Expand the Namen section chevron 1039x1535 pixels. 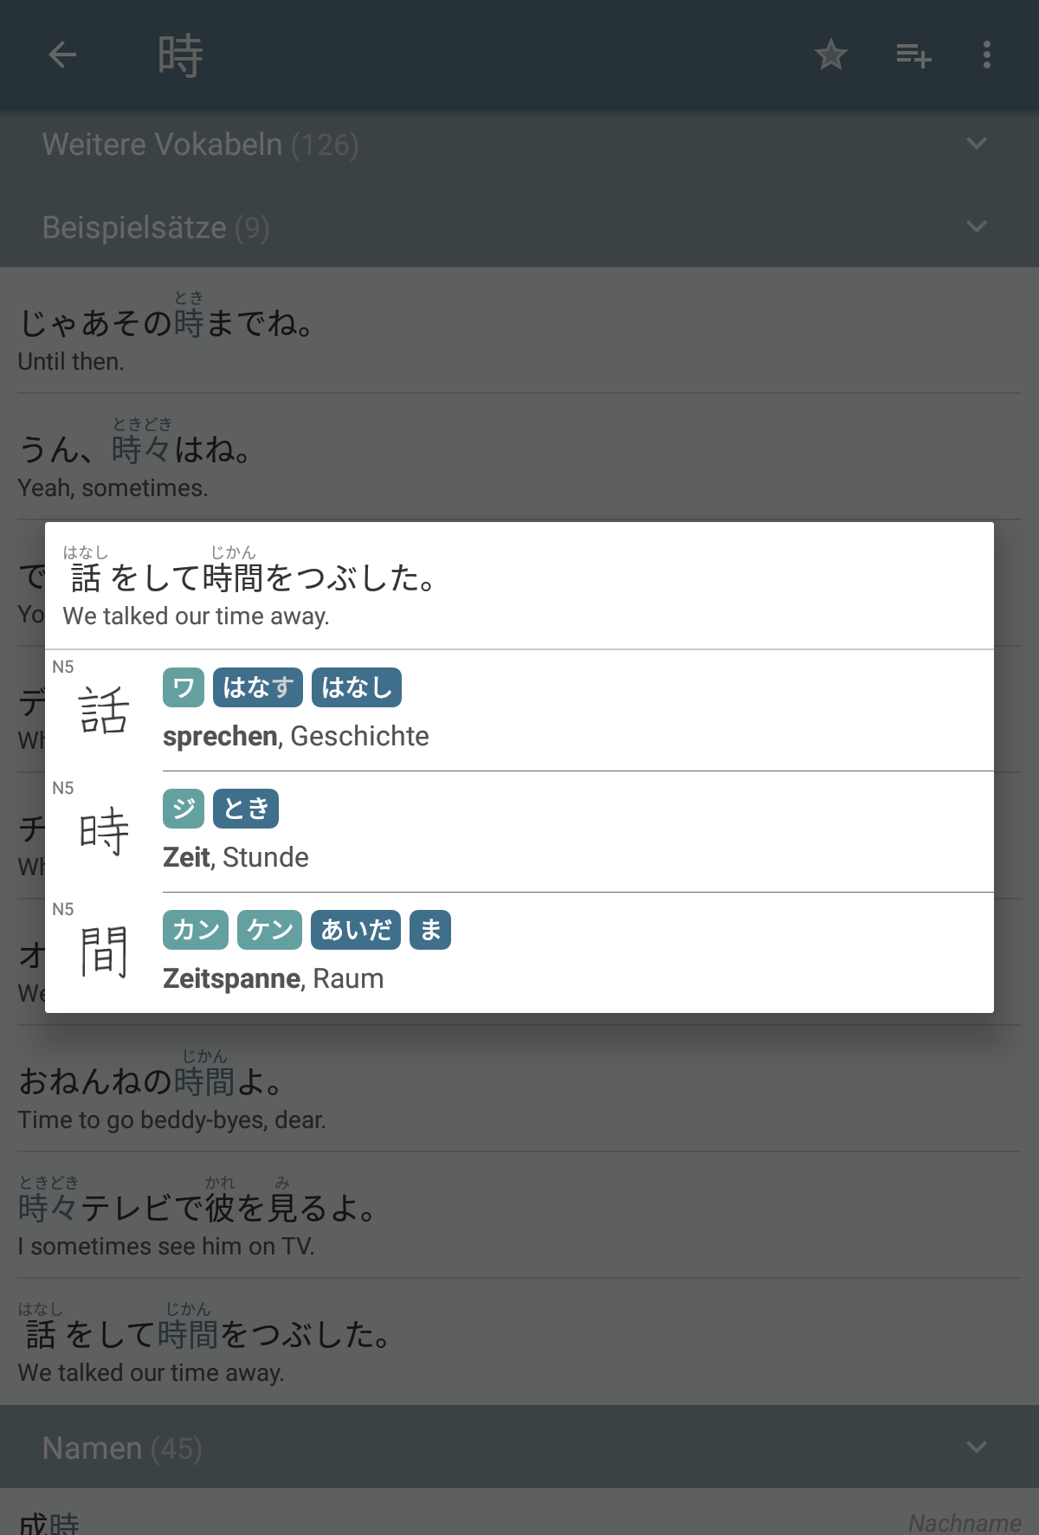pos(976,1448)
